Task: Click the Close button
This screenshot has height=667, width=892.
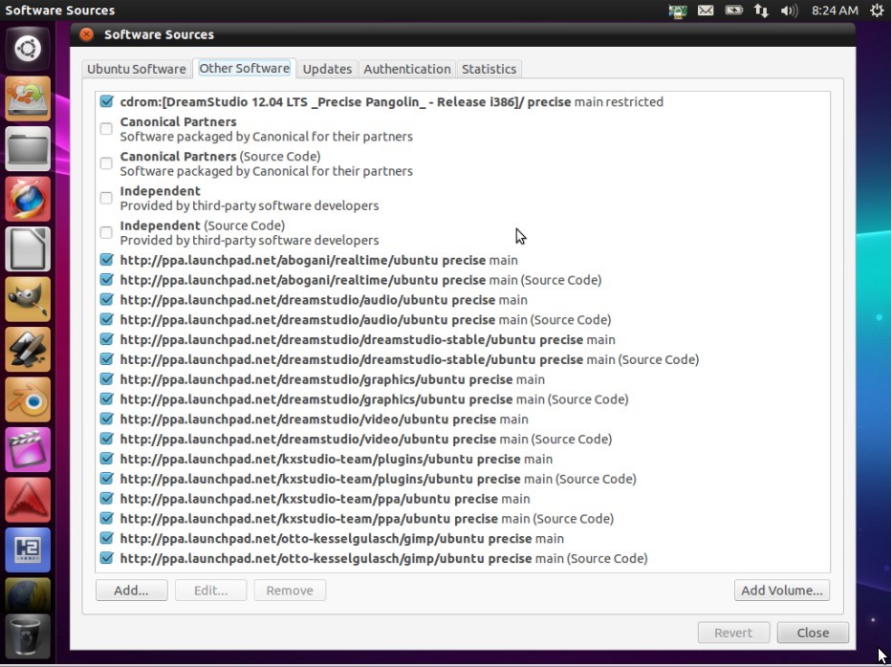Action: tap(813, 633)
